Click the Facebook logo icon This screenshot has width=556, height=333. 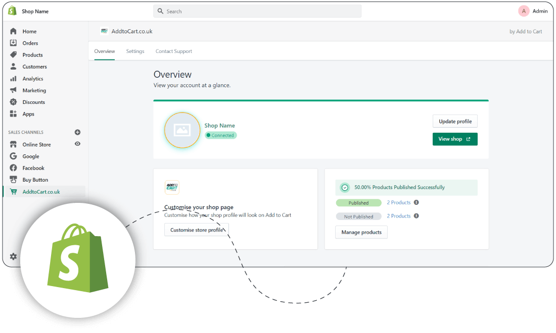pyautogui.click(x=13, y=168)
